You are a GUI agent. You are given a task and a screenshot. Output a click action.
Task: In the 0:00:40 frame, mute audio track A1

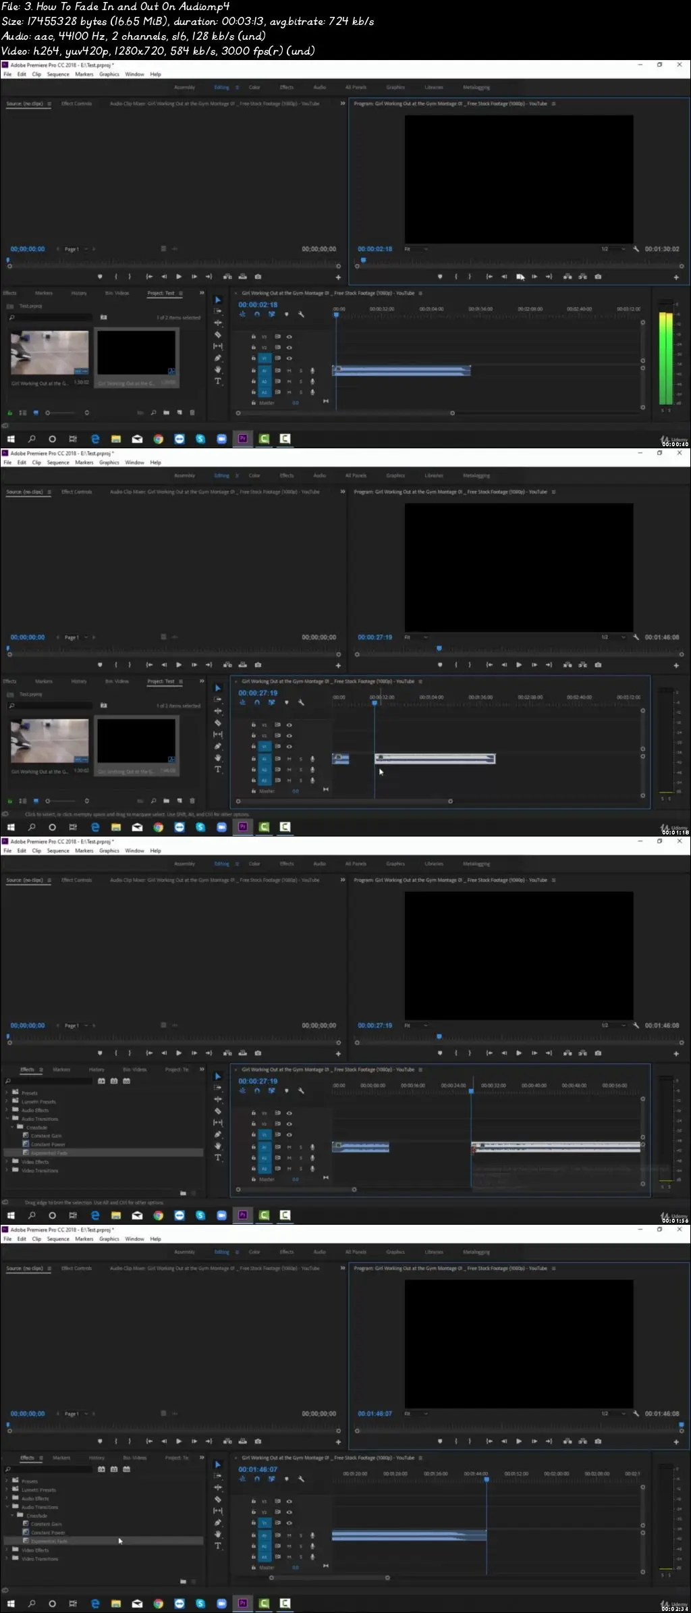[289, 370]
